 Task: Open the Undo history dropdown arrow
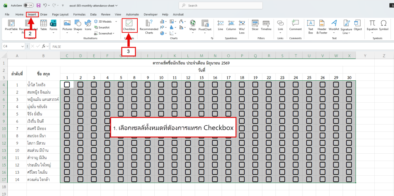pos(49,5)
